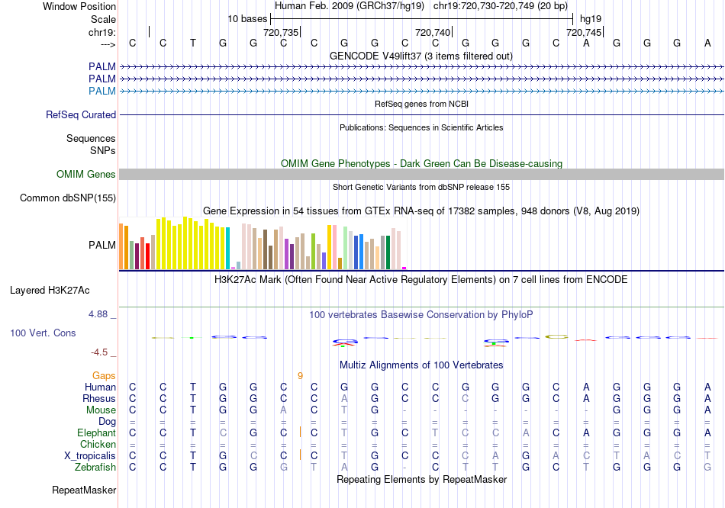Click the Zebrafish alignment row label
The image size is (725, 508).
click(x=95, y=468)
